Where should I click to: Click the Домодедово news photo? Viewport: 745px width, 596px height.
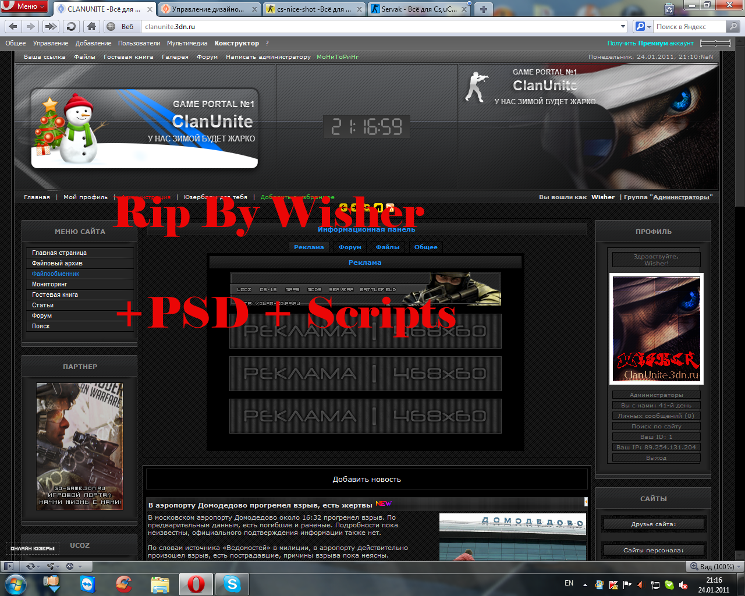[x=512, y=536]
